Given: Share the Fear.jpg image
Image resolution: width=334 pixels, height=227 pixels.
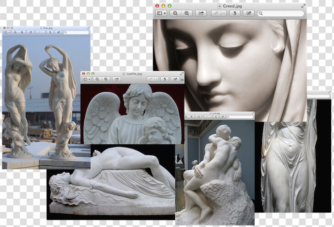Looking at the screenshot, I should pos(30,32).
